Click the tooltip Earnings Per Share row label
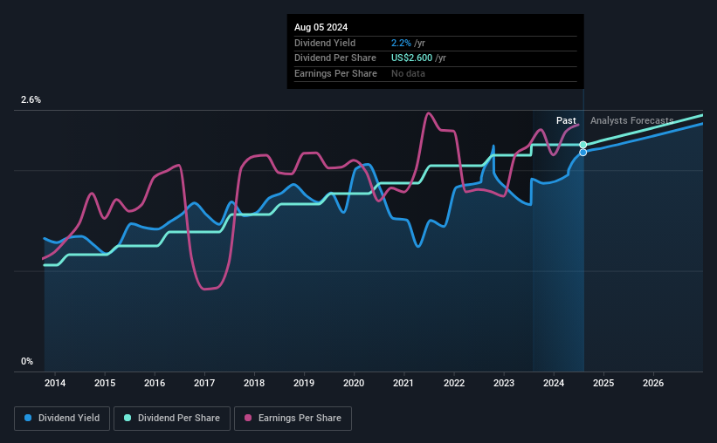Viewport: 717px width, 443px height. pyautogui.click(x=335, y=73)
